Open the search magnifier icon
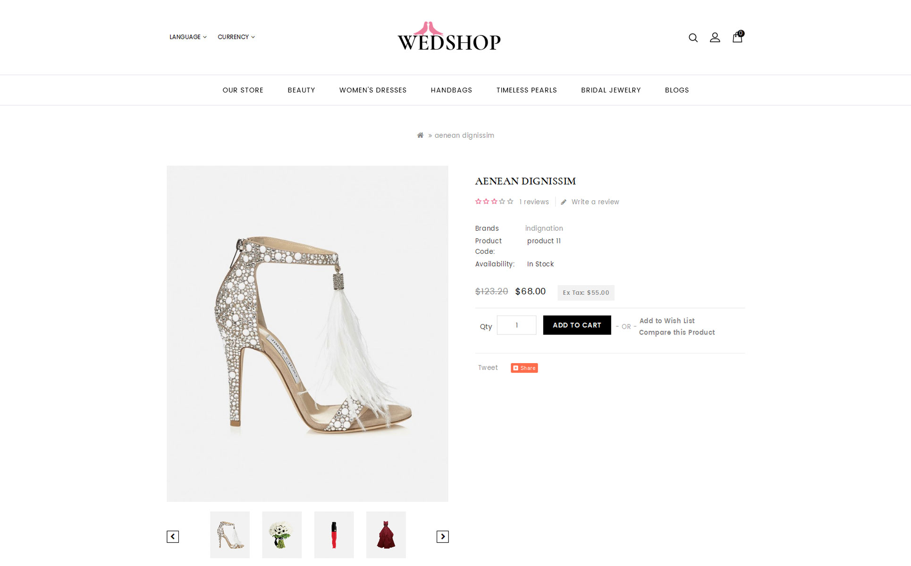This screenshot has width=911, height=566. pos(693,38)
